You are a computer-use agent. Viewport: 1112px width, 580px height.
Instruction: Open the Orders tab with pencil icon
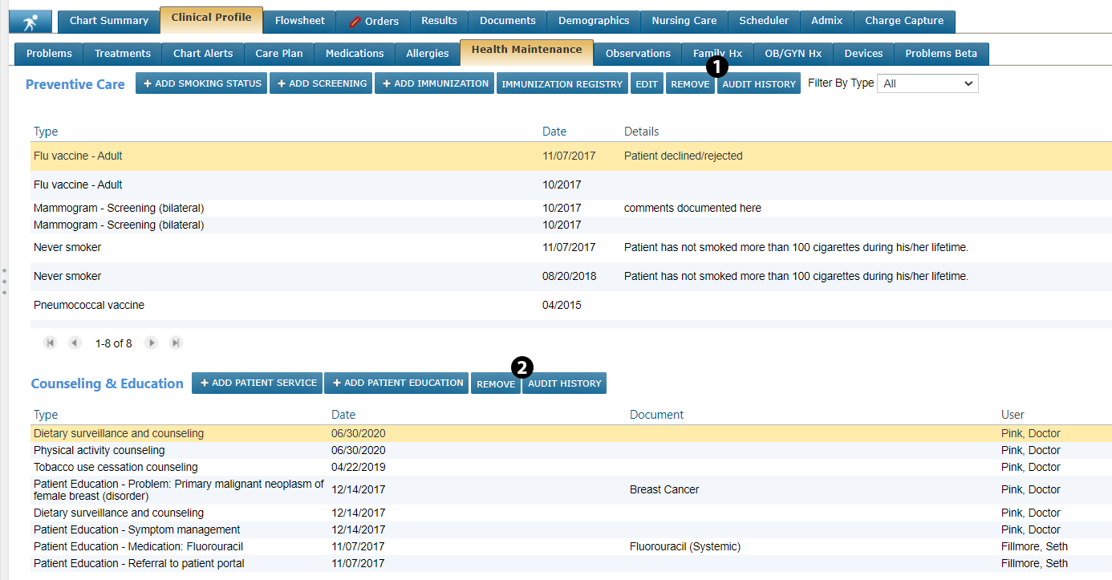click(373, 22)
